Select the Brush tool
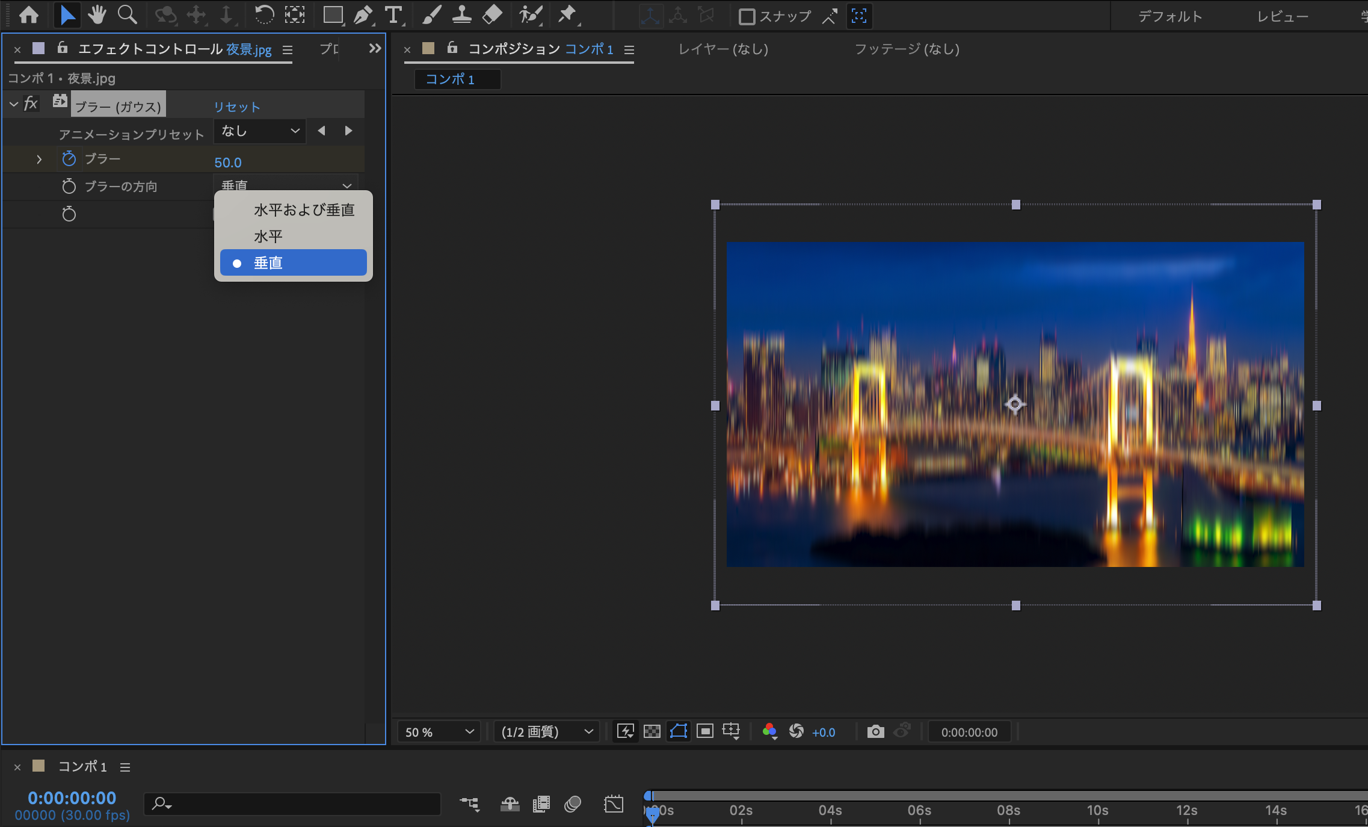Image resolution: width=1368 pixels, height=827 pixels. pos(431,15)
